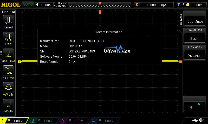Click the orange trigger position marker on the grid

coord(100,12)
